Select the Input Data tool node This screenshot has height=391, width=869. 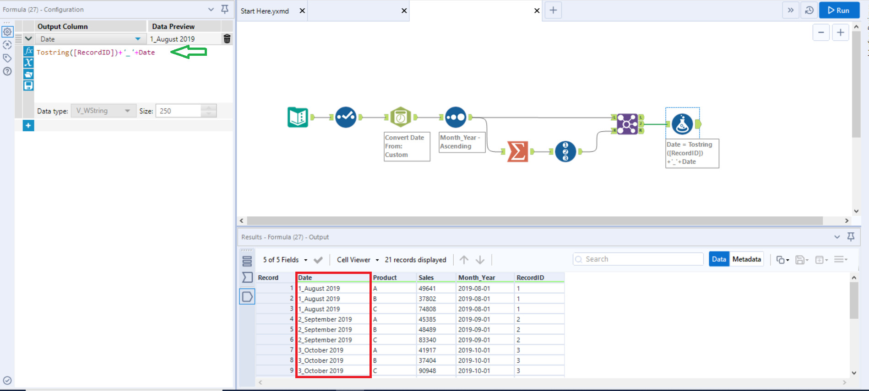(298, 117)
